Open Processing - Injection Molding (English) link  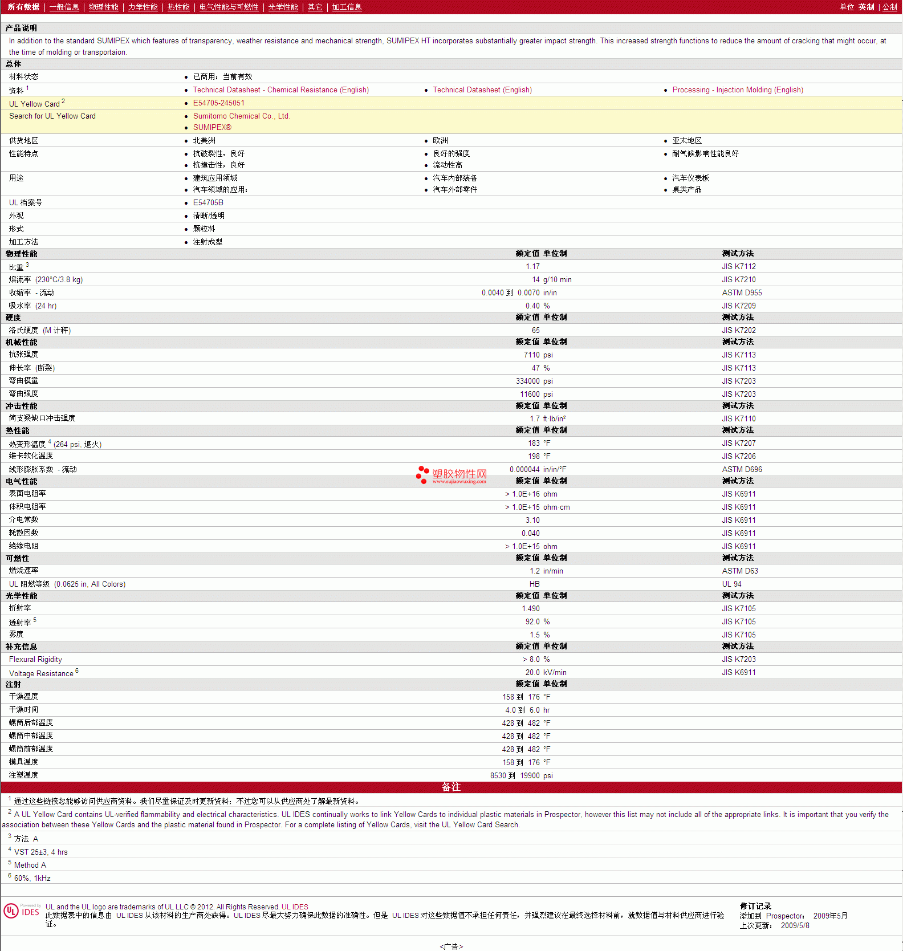click(x=738, y=90)
